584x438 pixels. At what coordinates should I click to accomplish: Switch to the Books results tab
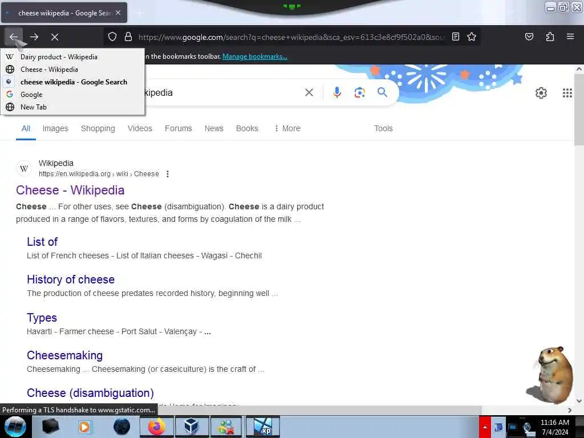pos(247,128)
